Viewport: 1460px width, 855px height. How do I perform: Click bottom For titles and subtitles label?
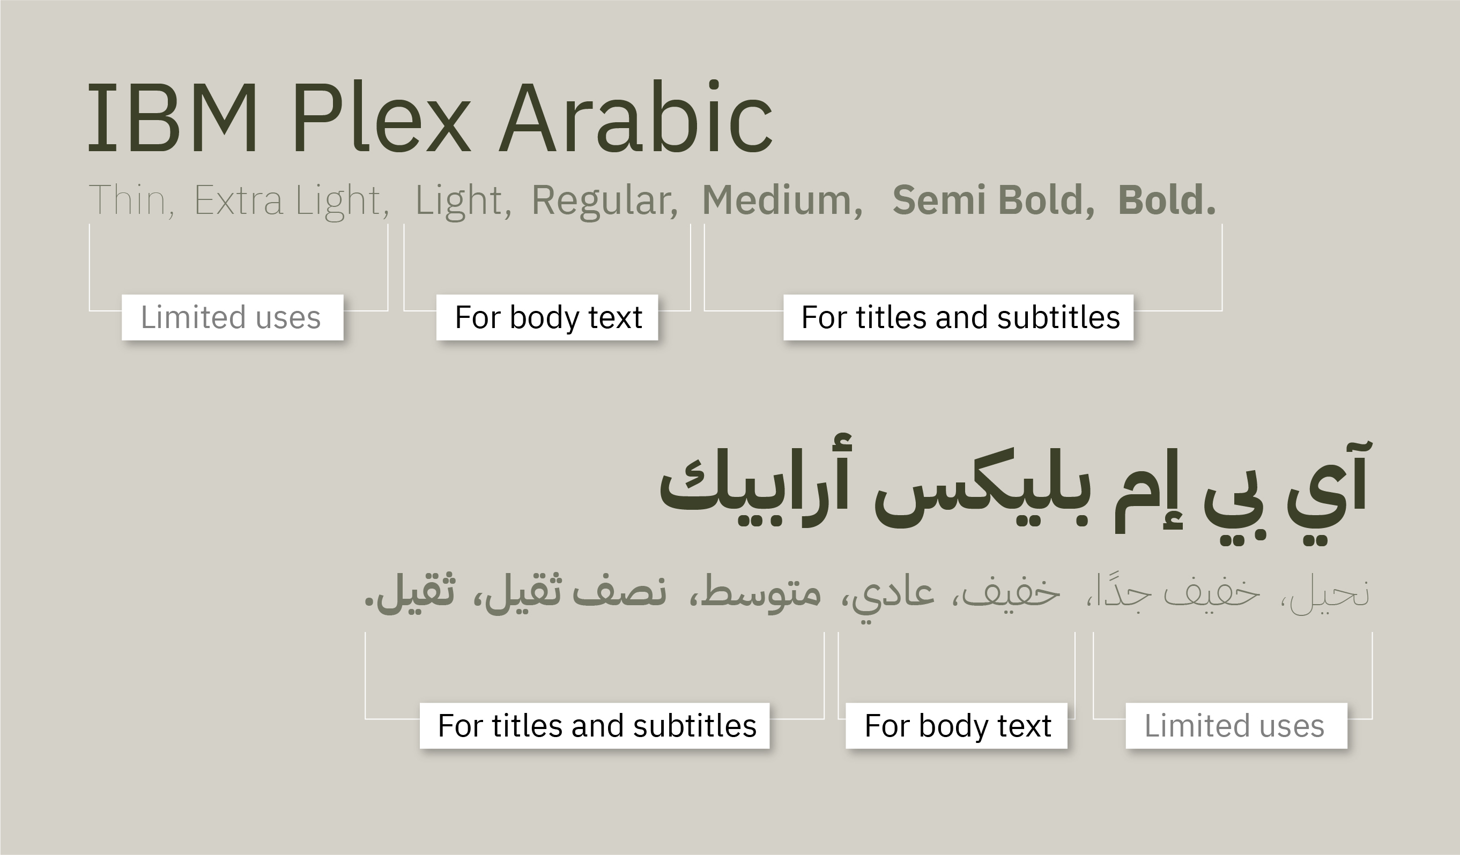coord(595,726)
